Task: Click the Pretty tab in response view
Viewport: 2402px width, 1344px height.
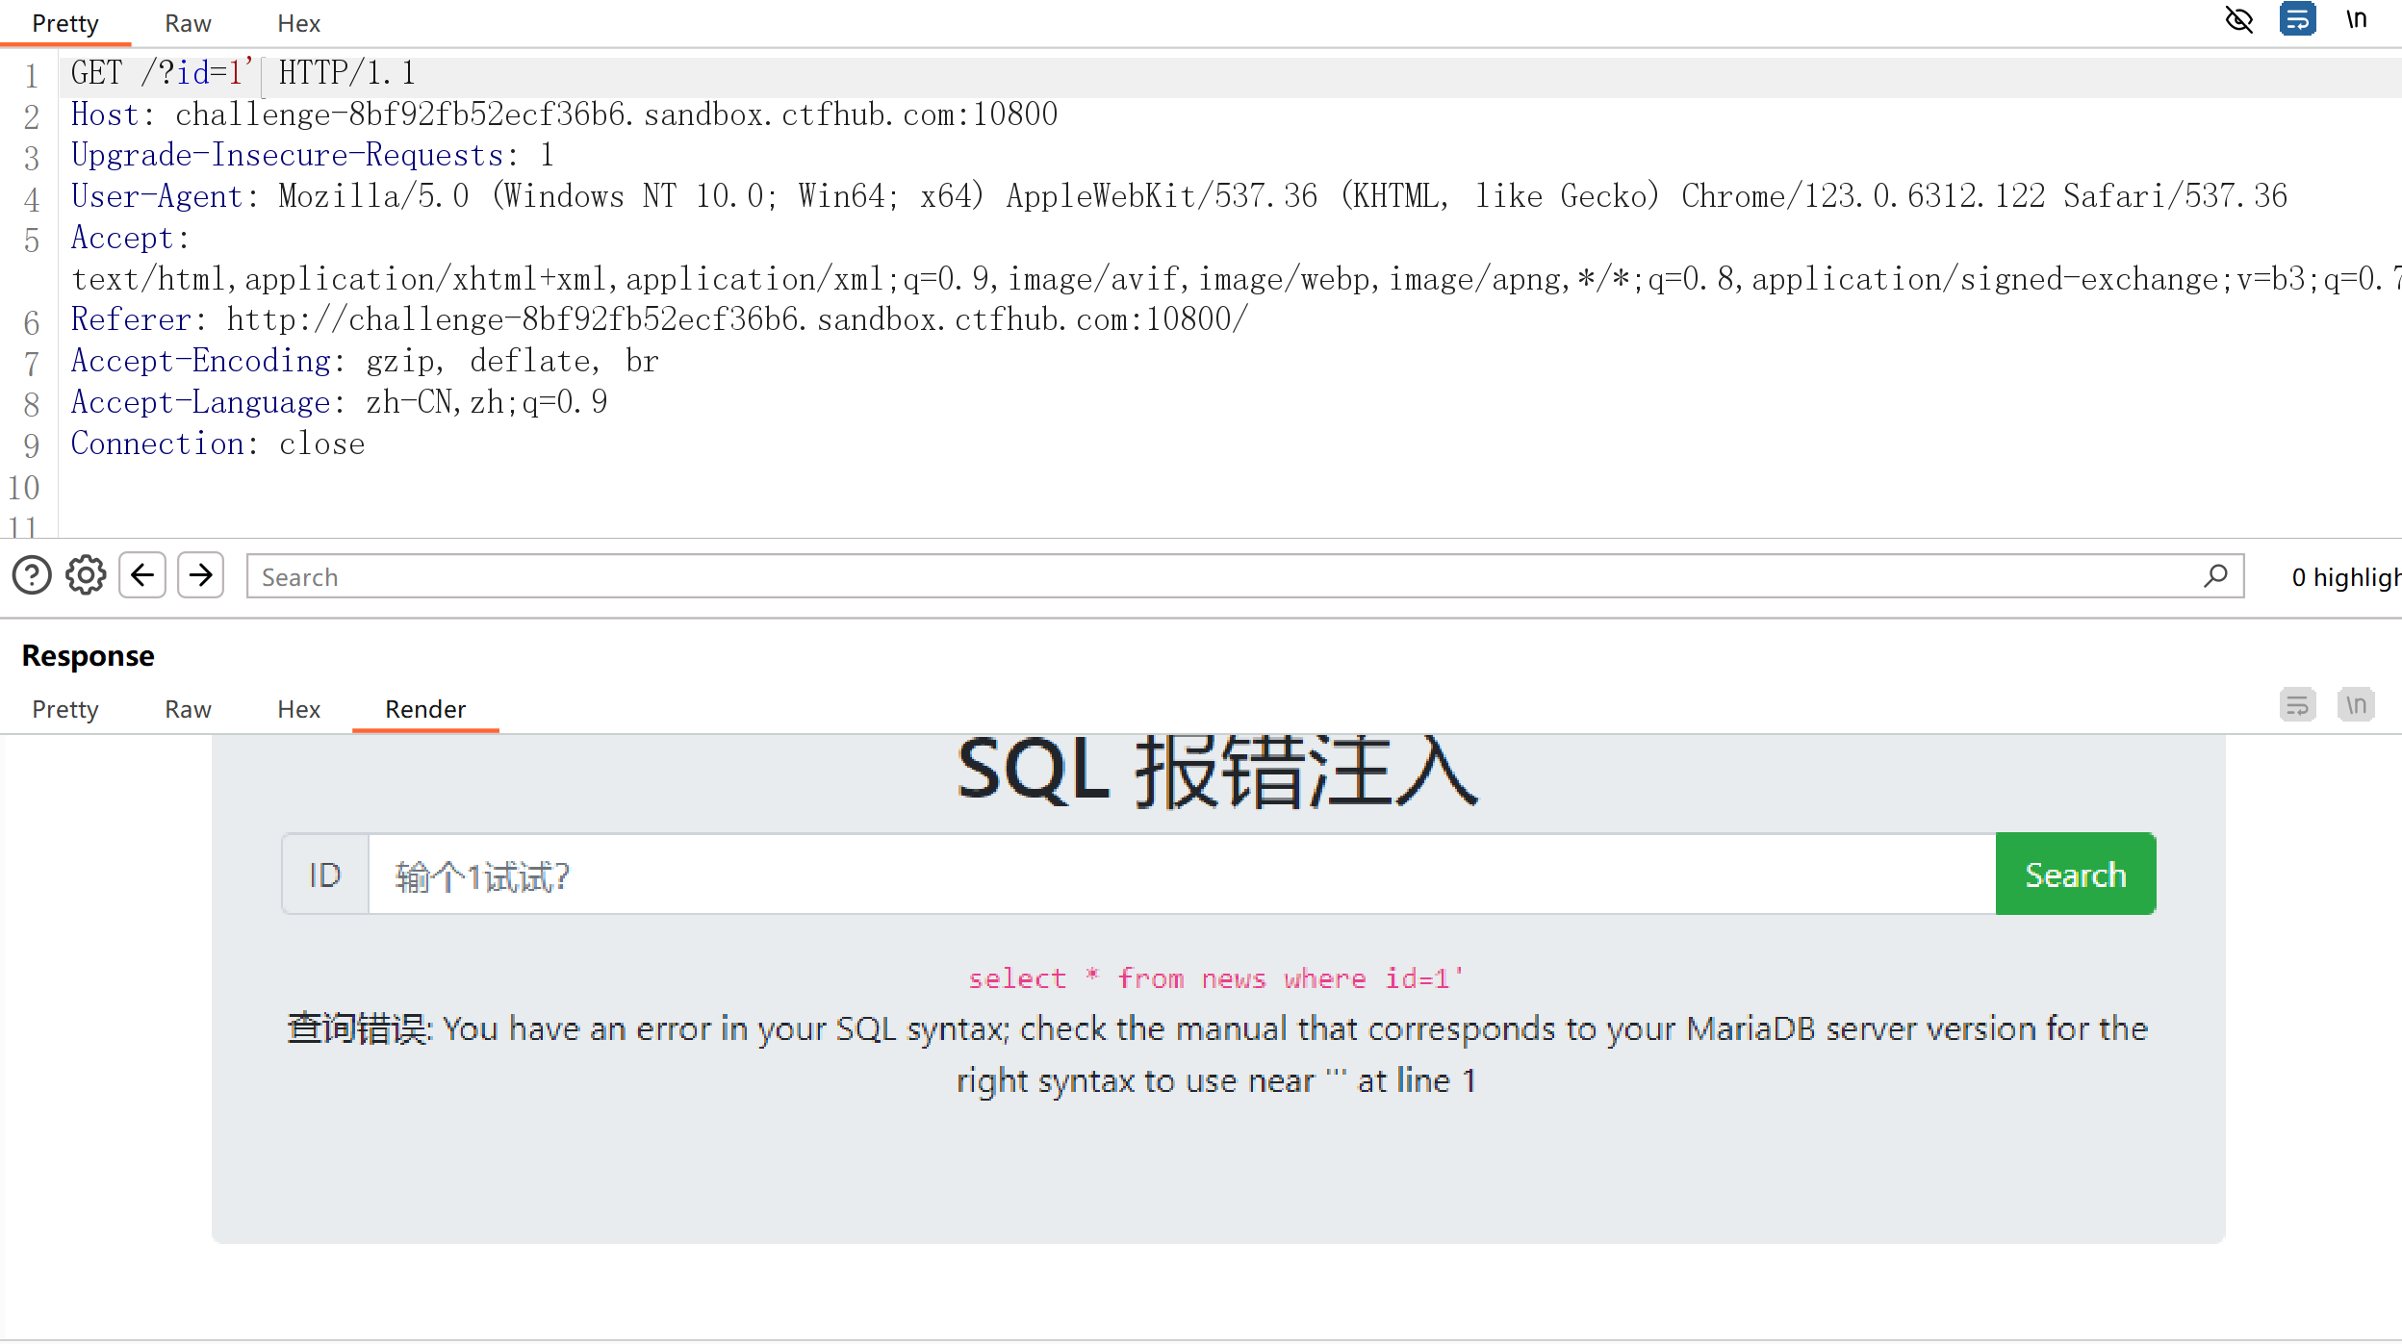Action: point(64,707)
